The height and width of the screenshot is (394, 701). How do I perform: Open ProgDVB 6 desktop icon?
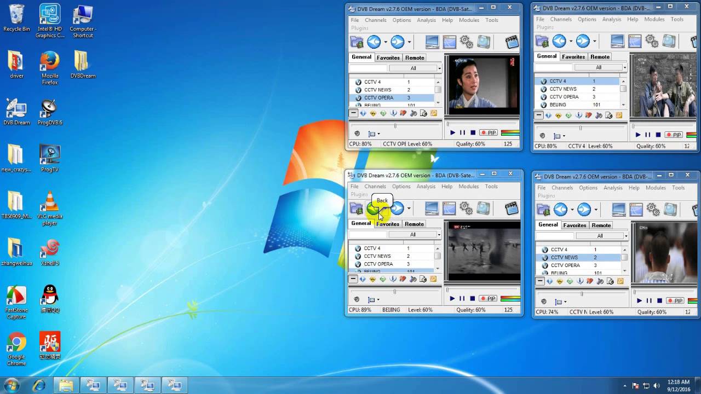(49, 112)
